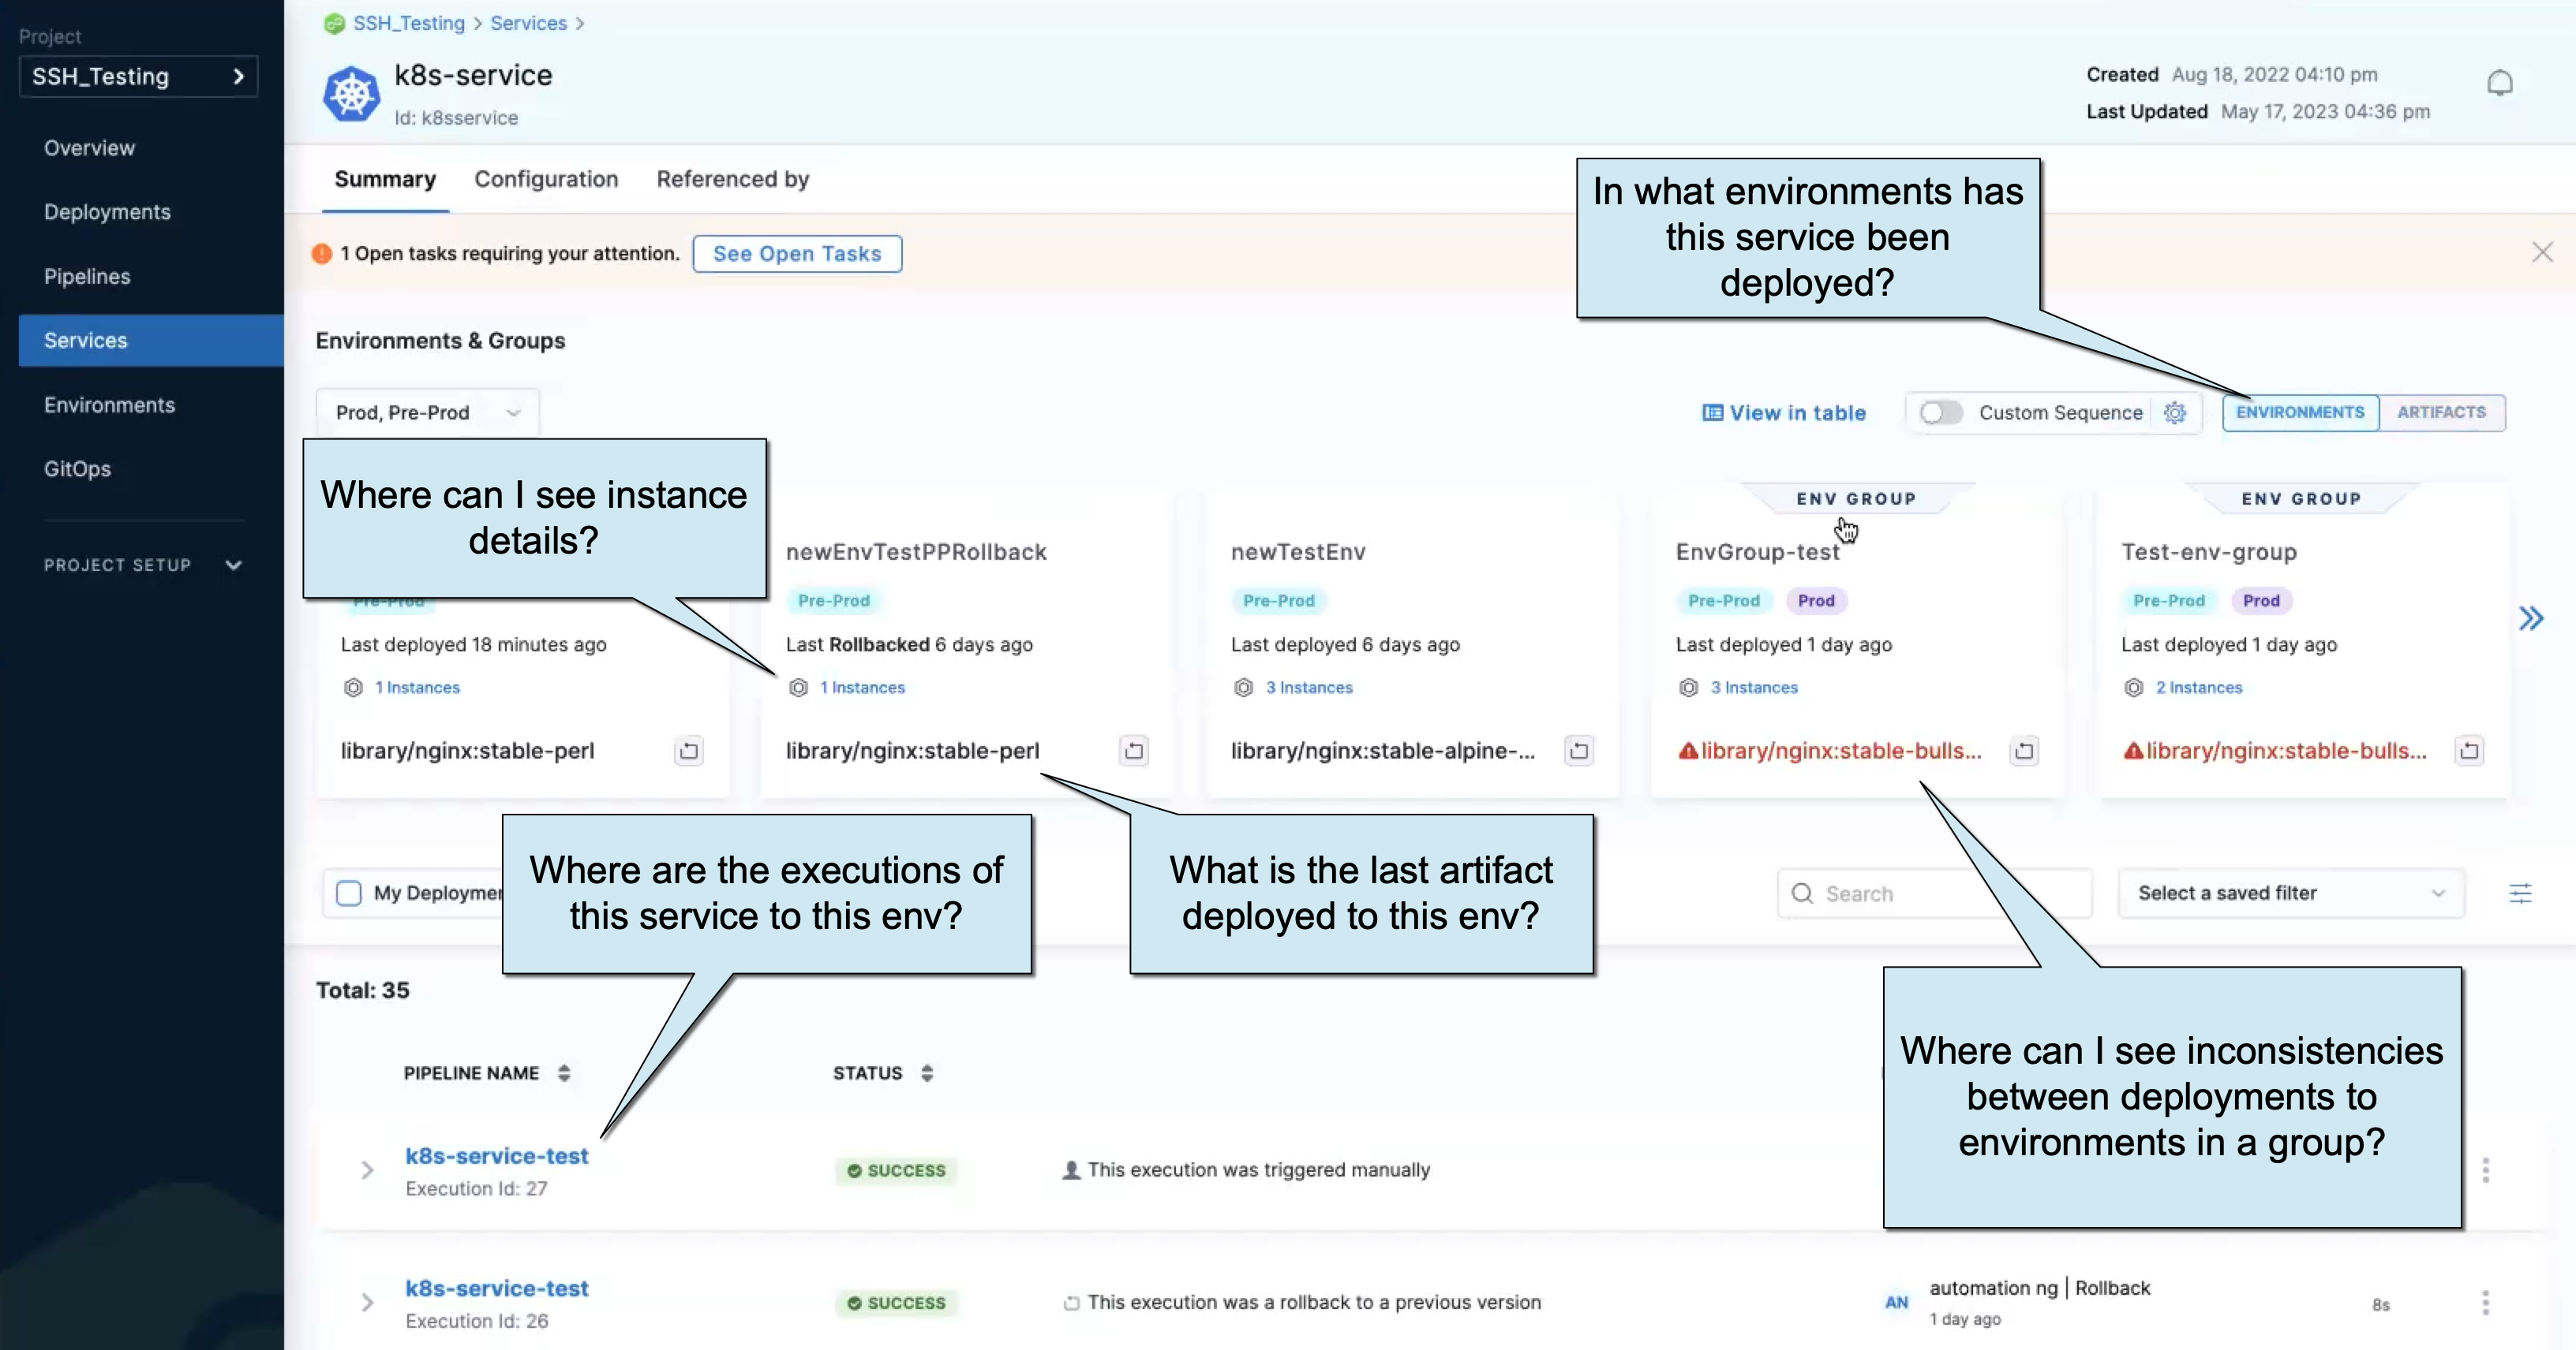The height and width of the screenshot is (1350, 2576).
Task: Expand the Execution Id 26 row
Action: coord(367,1302)
